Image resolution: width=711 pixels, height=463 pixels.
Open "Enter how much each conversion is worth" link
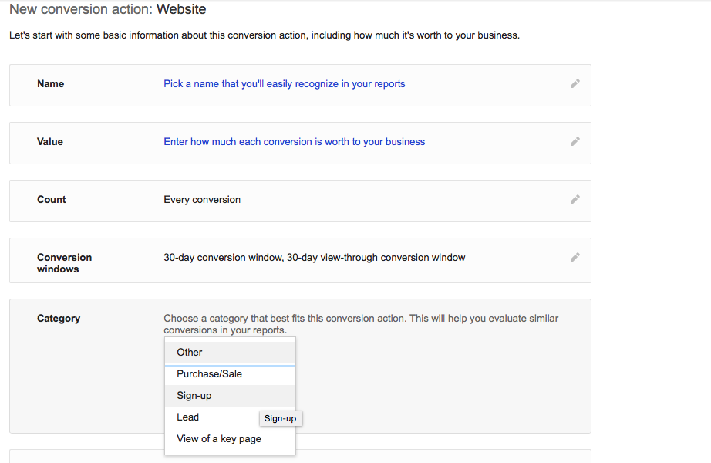(295, 142)
